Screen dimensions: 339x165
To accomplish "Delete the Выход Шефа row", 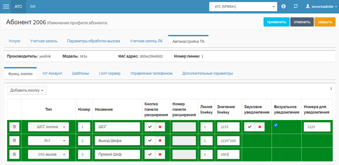I will tap(14, 141).
